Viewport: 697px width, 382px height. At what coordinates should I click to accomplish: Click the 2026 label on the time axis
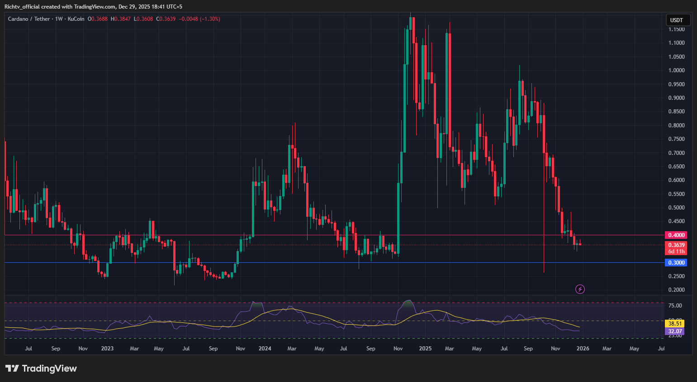pos(583,348)
